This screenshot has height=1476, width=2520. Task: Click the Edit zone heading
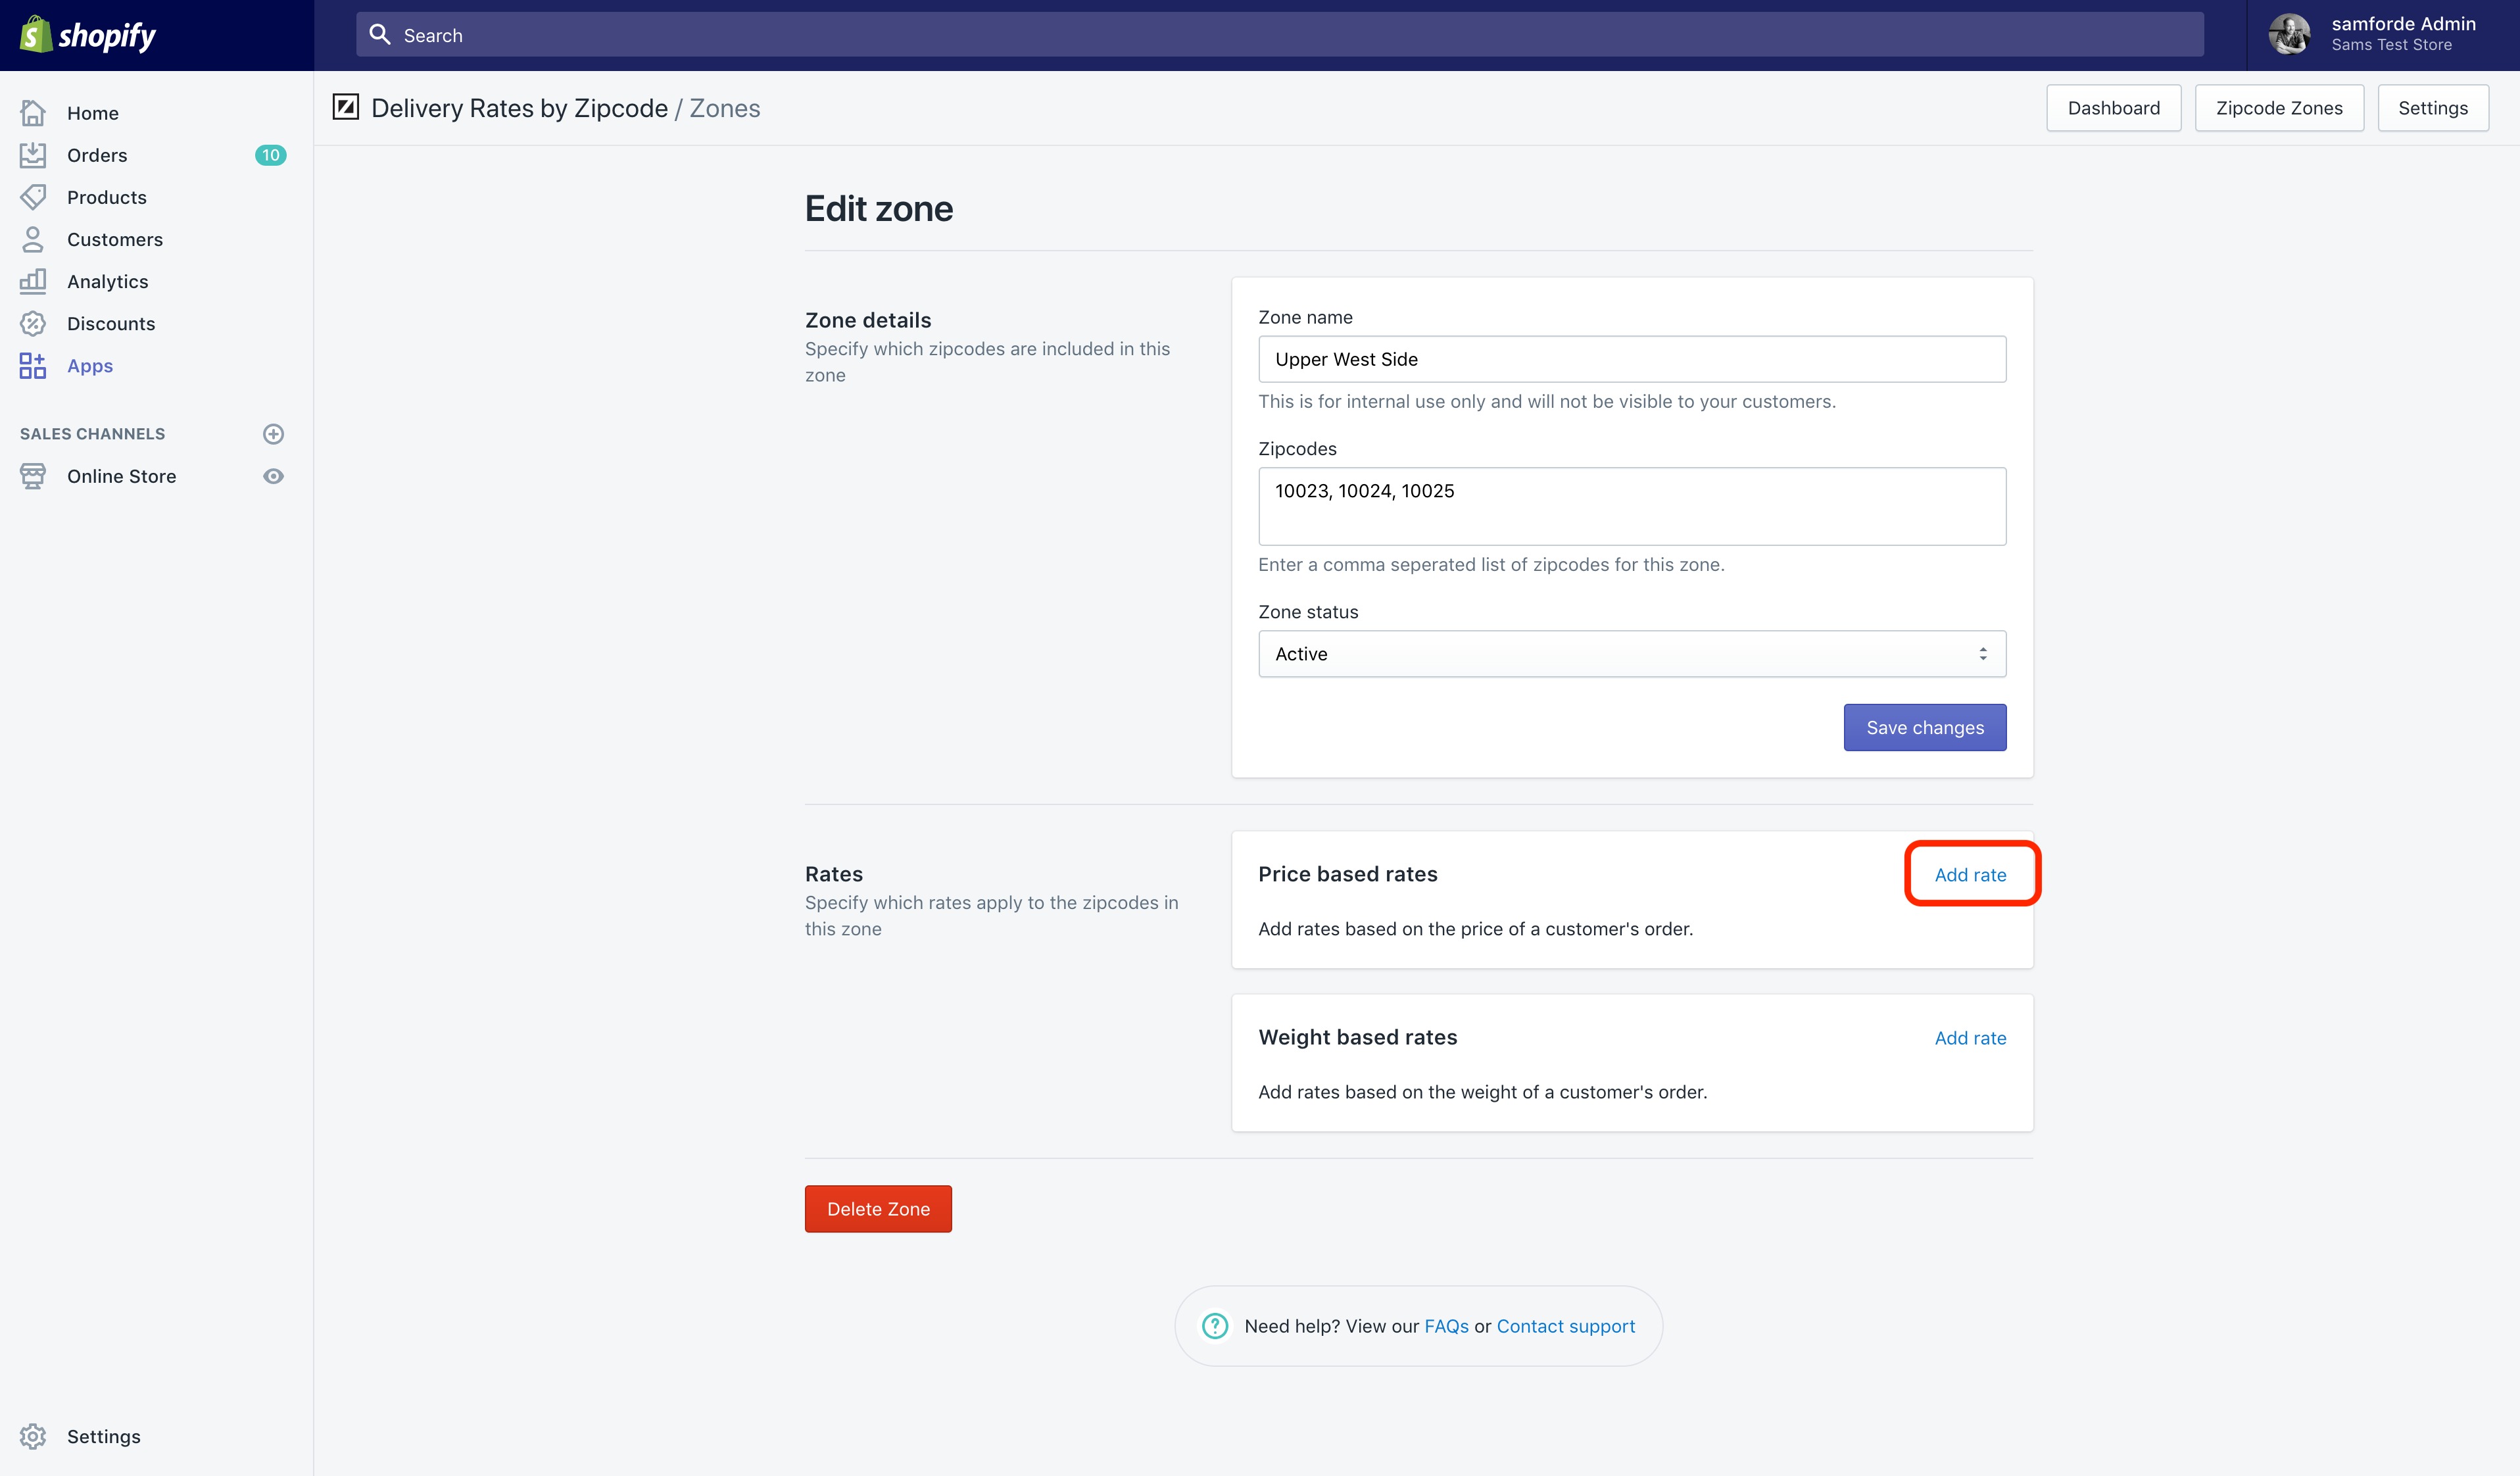879,209
